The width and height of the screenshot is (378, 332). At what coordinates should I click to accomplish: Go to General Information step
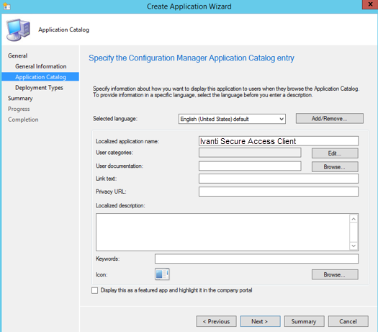pyautogui.click(x=41, y=66)
